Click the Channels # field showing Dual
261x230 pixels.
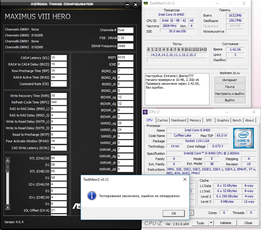click(x=125, y=30)
